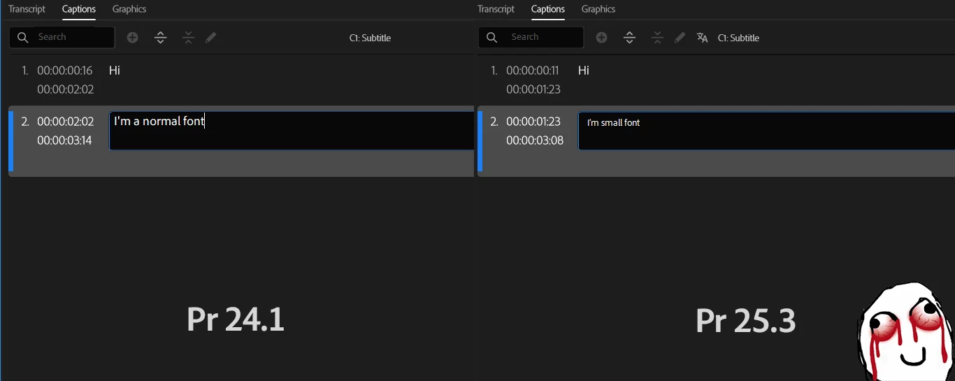Click the 'I'm a normal font' text box
The image size is (955, 381).
pos(292,131)
